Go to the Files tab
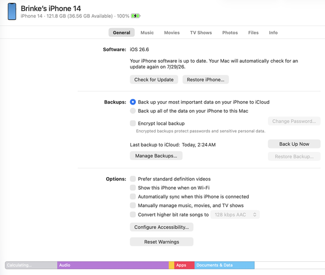Image resolution: width=325 pixels, height=275 pixels. coord(254,32)
